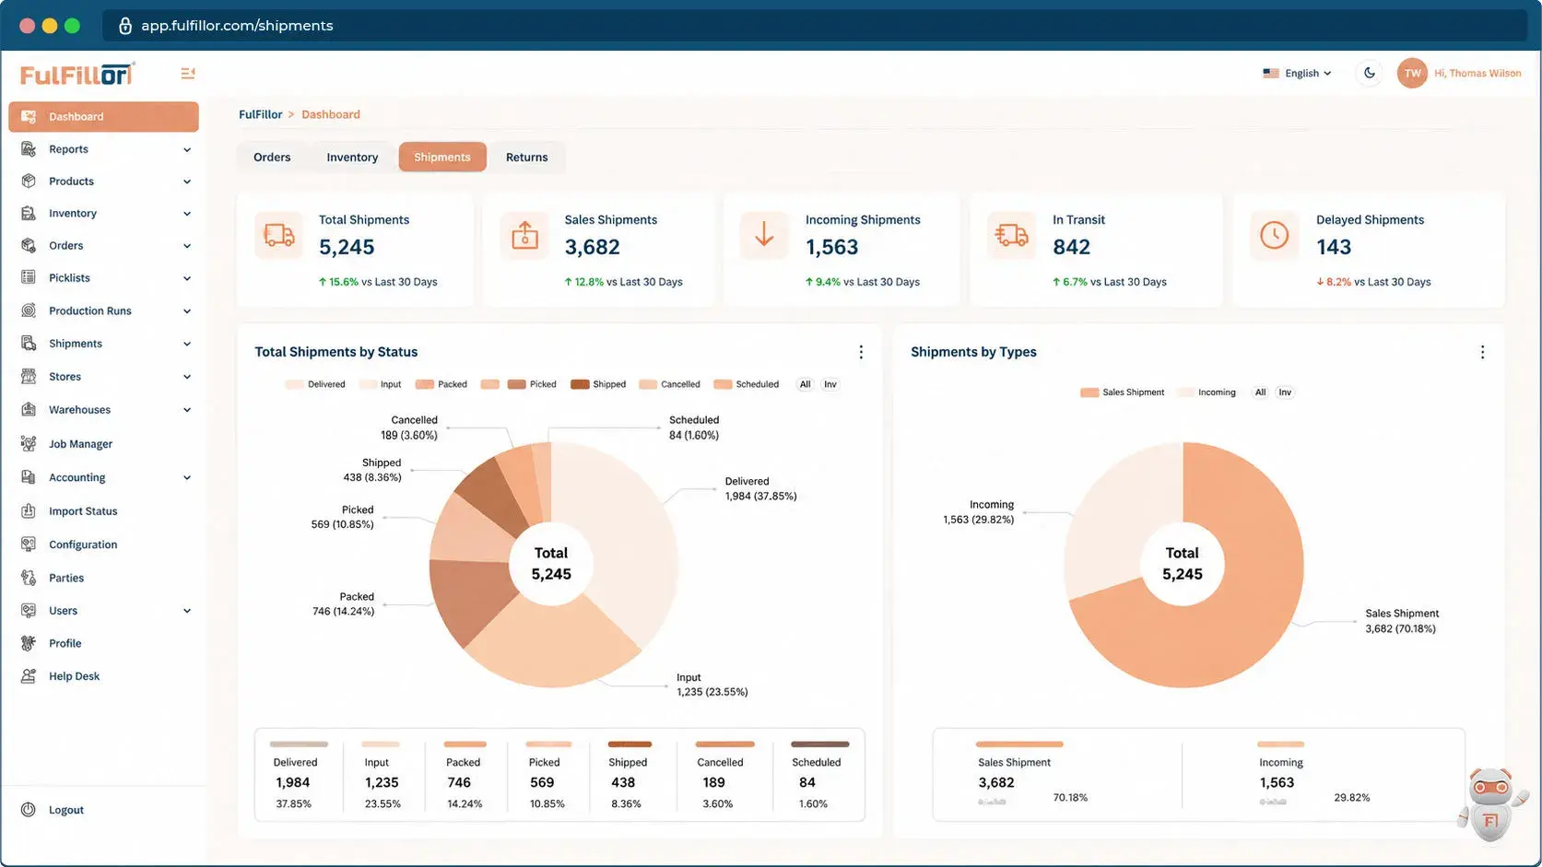Click All button in types chart legend
Screen dimensions: 1542x867
tap(1260, 392)
